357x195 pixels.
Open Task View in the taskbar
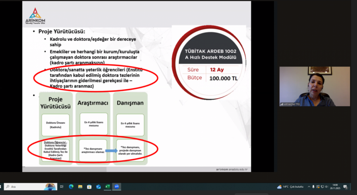point(62,187)
